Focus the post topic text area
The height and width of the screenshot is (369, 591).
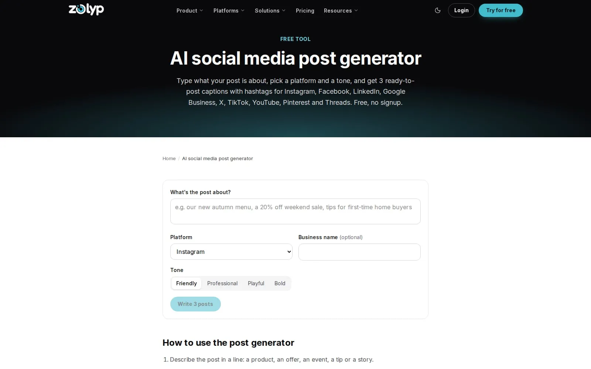[x=295, y=211]
